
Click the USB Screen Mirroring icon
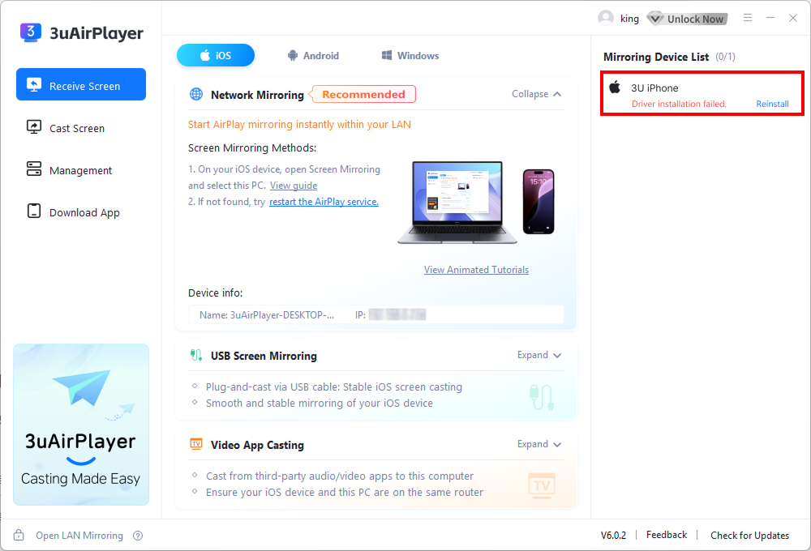[196, 356]
